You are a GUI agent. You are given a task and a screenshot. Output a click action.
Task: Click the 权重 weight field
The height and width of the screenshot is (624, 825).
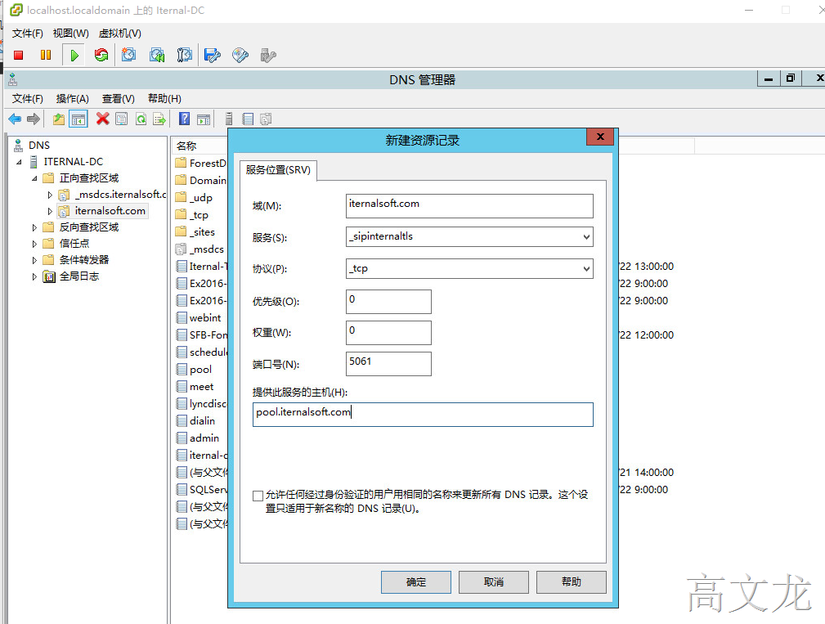point(388,333)
